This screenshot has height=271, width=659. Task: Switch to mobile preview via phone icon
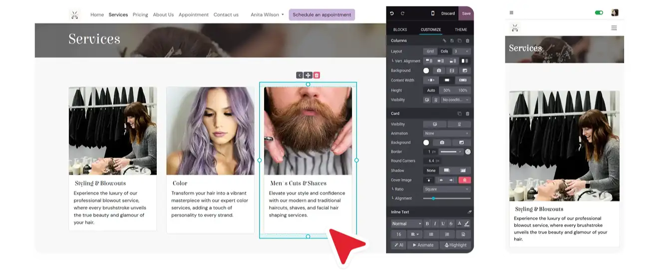[x=432, y=13]
